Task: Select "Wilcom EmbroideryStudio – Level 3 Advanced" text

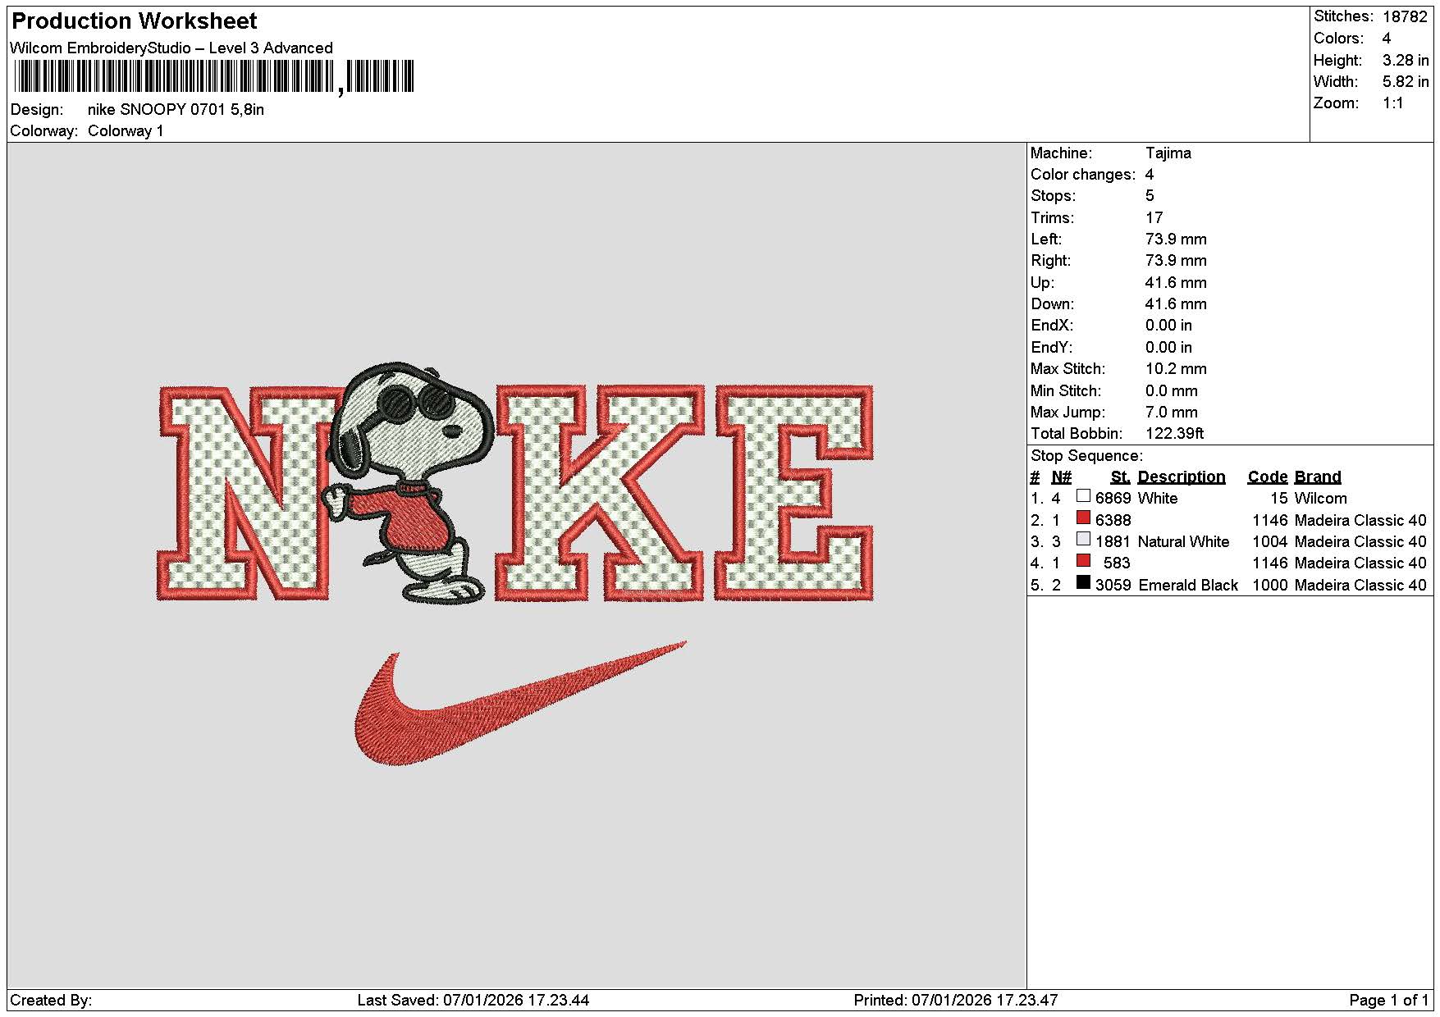Action: pos(171,48)
